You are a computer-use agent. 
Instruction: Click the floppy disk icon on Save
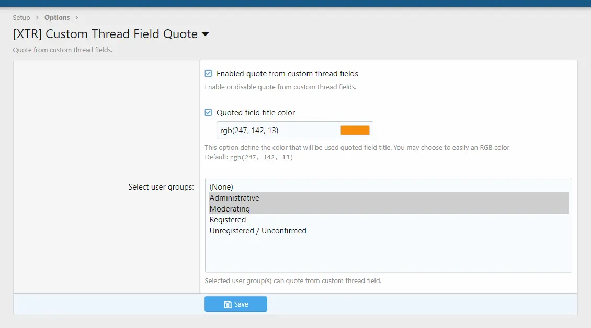(228, 304)
